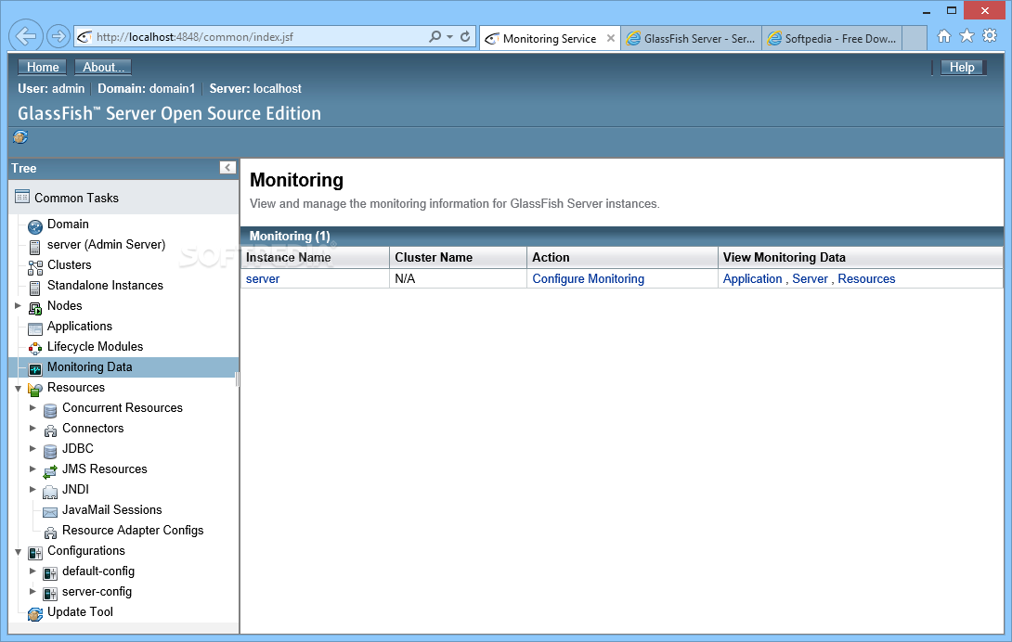Open the server instance link
The width and height of the screenshot is (1012, 642).
[x=263, y=278]
